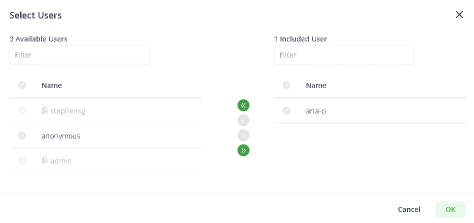This screenshot has height=223, width=474.
Task: Click the user icon beside admin
Action: 44,160
